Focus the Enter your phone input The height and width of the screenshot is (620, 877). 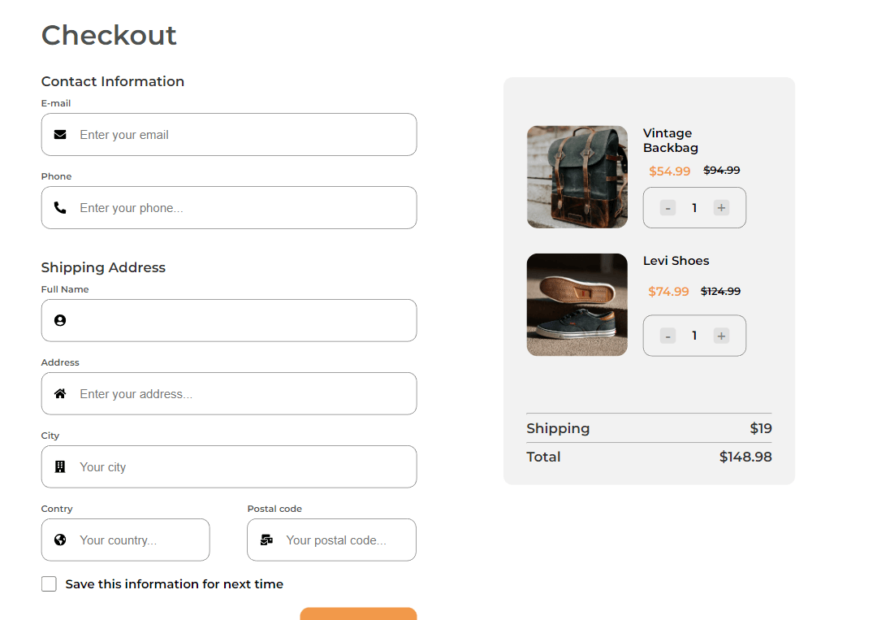(244, 208)
